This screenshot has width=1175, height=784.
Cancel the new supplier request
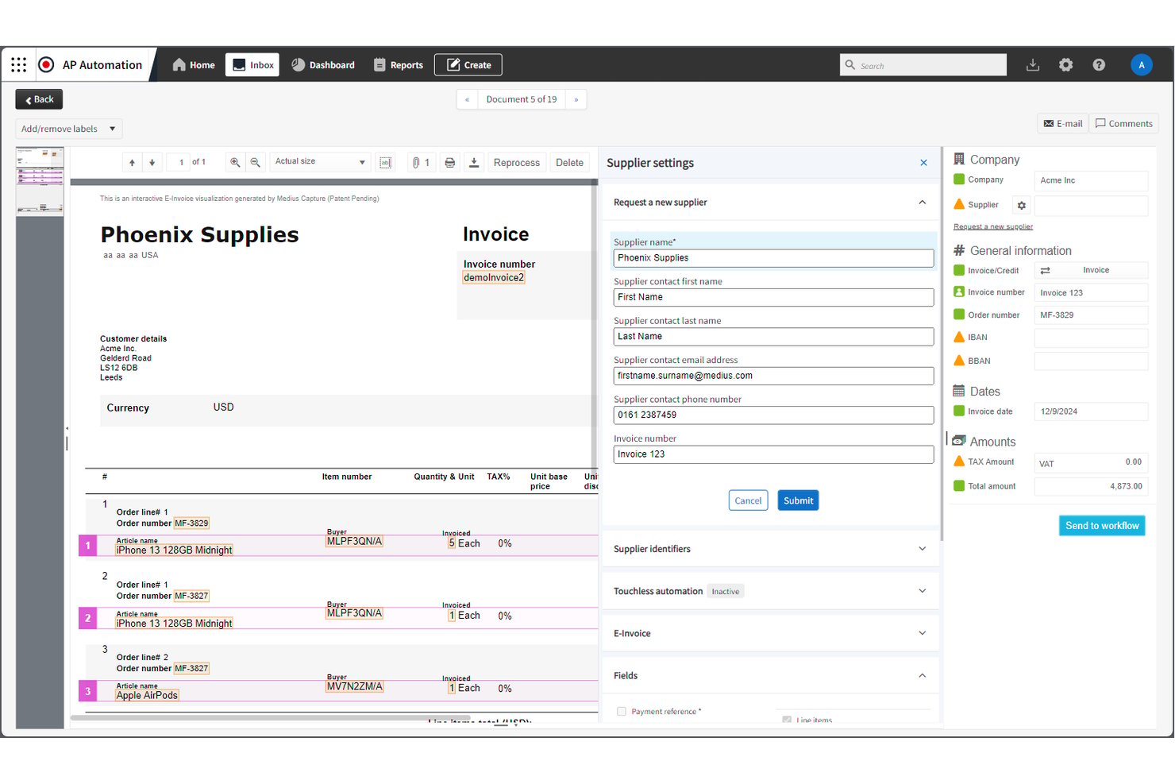[x=748, y=500]
